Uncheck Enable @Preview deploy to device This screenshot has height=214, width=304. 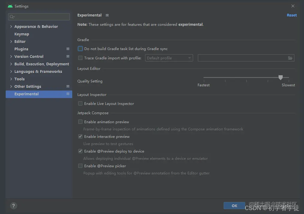pyautogui.click(x=80, y=151)
